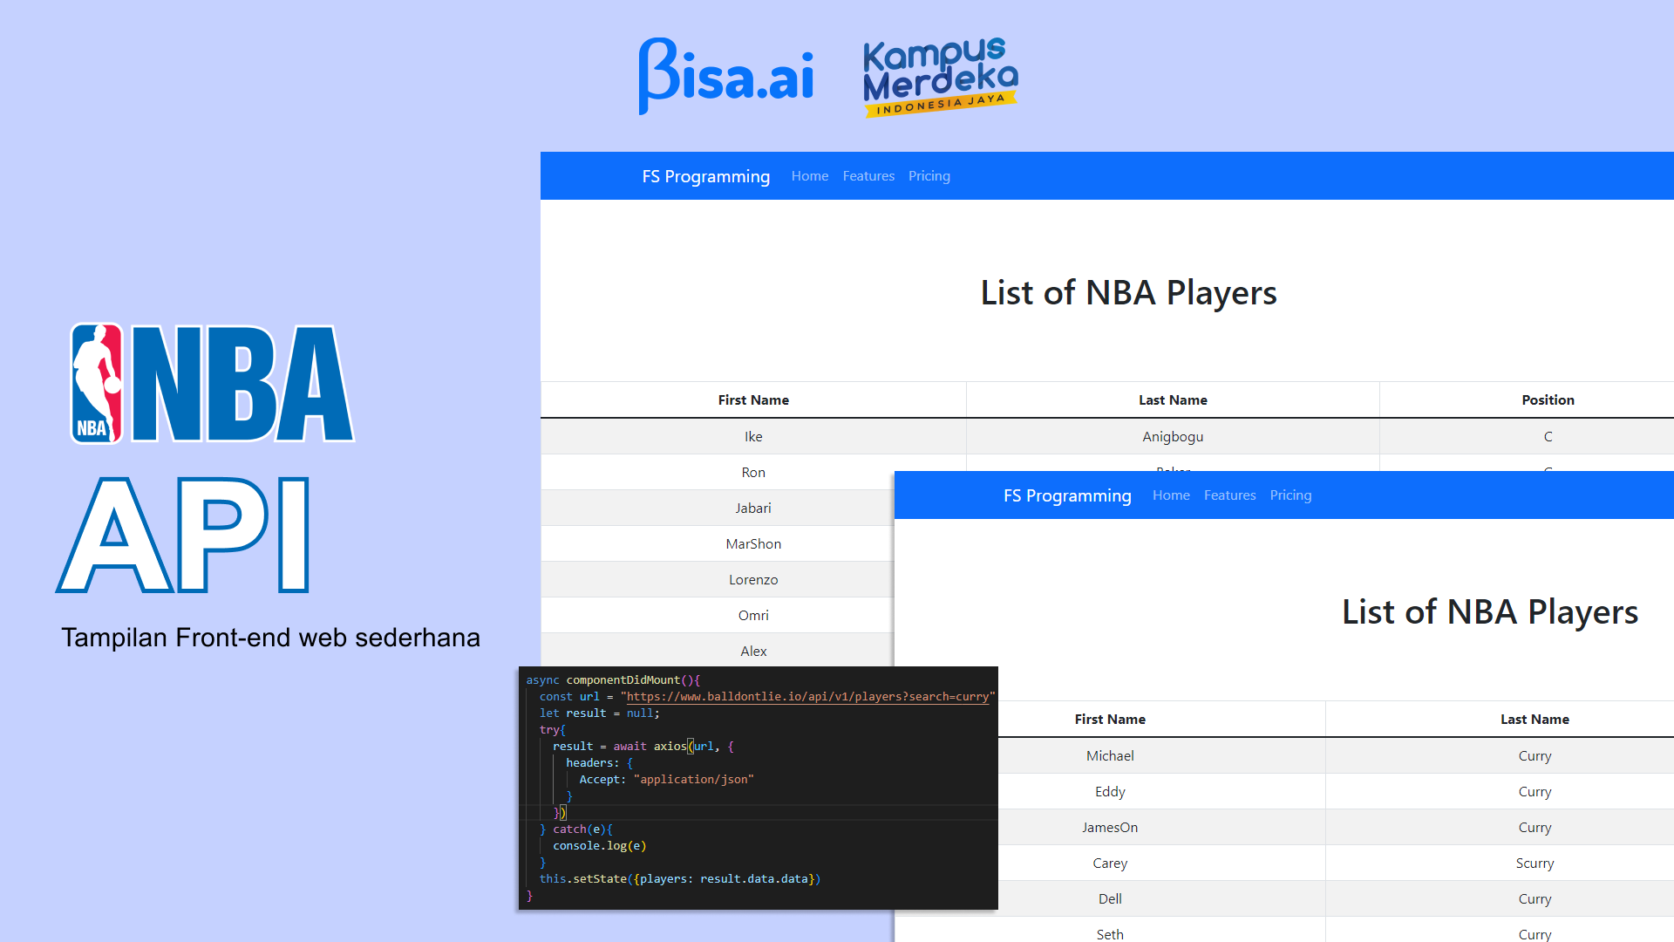The height and width of the screenshot is (942, 1674).
Task: Click the 'let result = null;' code line
Action: (599, 713)
